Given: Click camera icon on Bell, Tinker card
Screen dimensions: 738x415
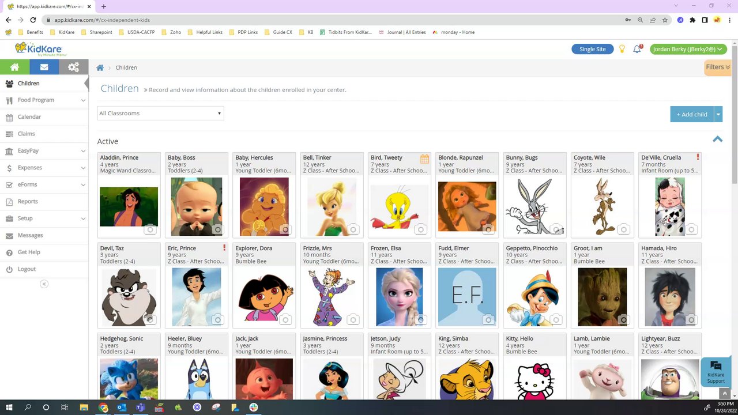Looking at the screenshot, I should click(x=353, y=229).
